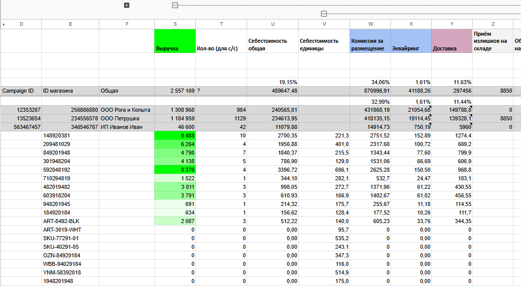The height and width of the screenshot is (286, 521).
Task: Click unit cost cell 535,2
Action: click(324, 239)
